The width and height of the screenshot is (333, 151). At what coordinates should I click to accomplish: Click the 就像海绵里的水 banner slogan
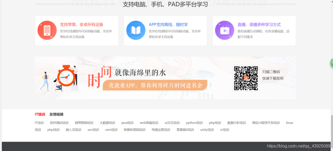140,72
